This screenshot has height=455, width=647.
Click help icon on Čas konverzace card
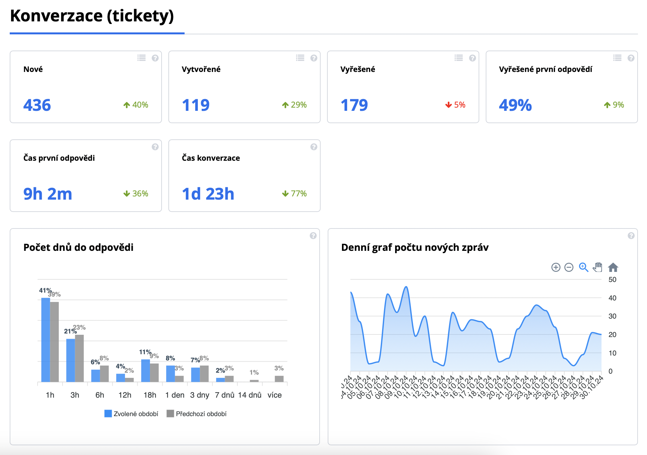(x=314, y=147)
